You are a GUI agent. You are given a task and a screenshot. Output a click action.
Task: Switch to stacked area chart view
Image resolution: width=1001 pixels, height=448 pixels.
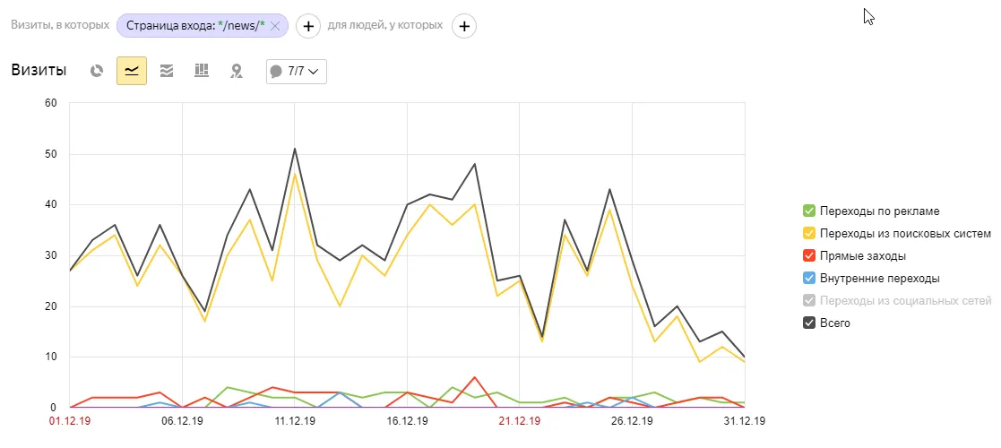(167, 71)
